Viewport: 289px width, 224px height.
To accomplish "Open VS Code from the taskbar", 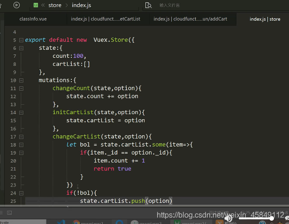I will tap(61, 222).
